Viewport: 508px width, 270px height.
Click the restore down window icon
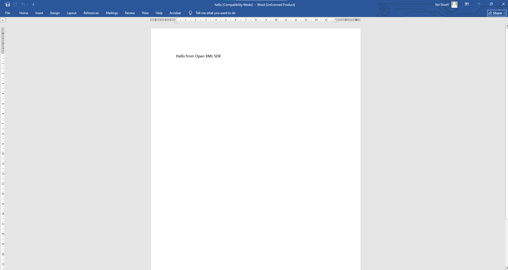(x=491, y=4)
